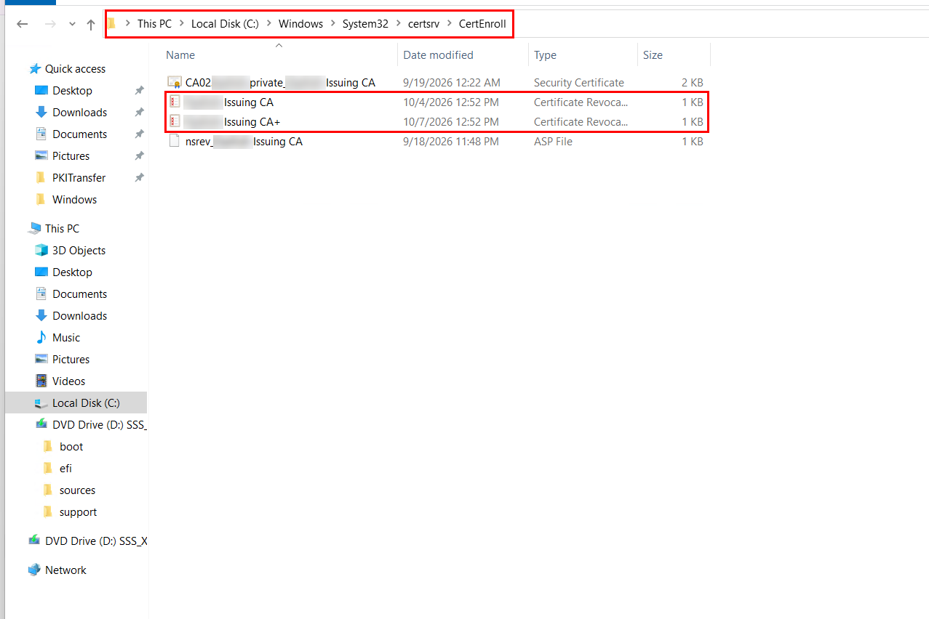Go back using the Back arrow
929x619 pixels.
(23, 24)
